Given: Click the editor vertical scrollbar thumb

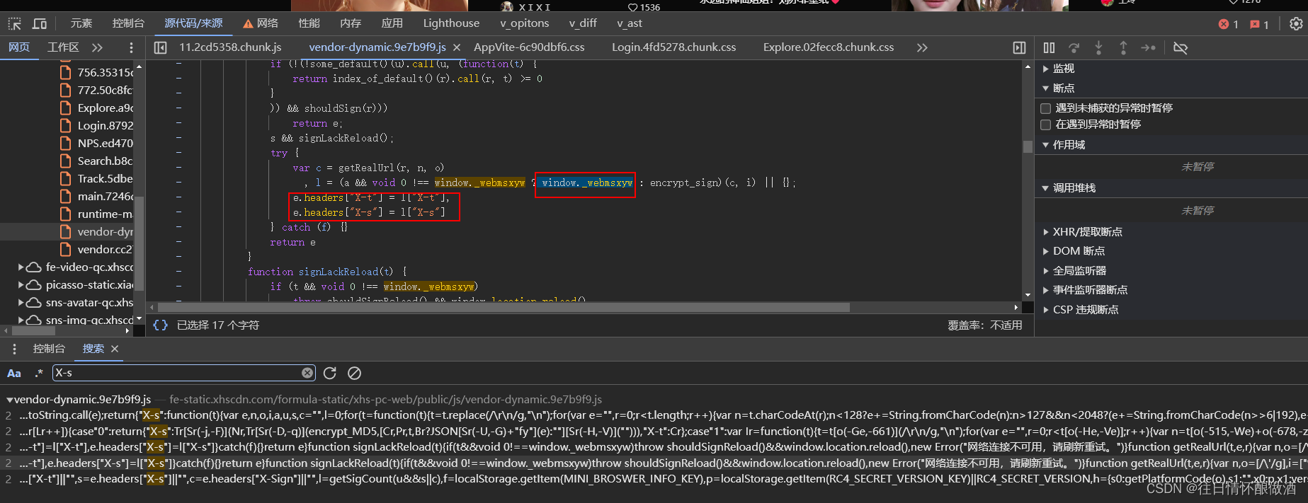Looking at the screenshot, I should [1028, 146].
